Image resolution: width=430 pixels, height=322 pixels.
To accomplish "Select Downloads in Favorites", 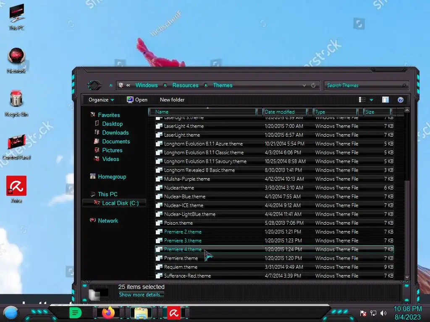I will coord(115,132).
